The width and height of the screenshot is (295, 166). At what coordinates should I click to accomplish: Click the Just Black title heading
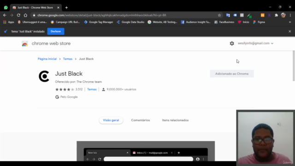coord(69,74)
